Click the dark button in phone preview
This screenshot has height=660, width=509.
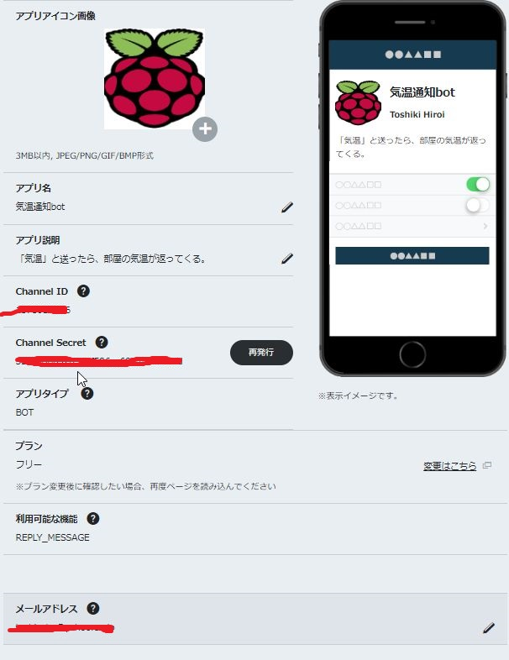pyautogui.click(x=412, y=255)
